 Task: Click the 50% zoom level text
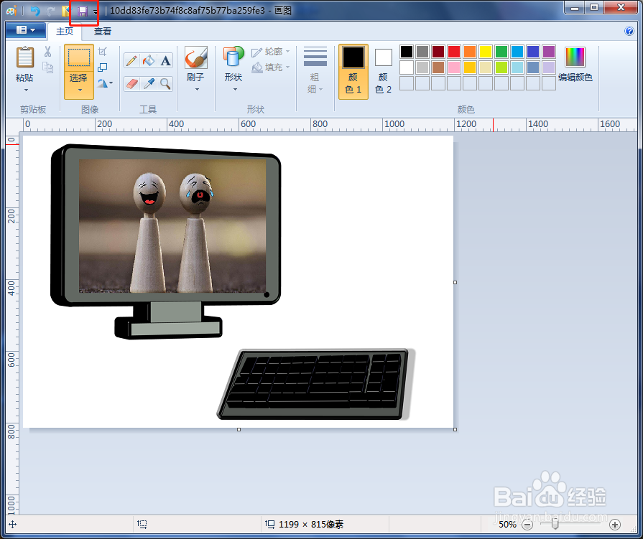coord(507,524)
